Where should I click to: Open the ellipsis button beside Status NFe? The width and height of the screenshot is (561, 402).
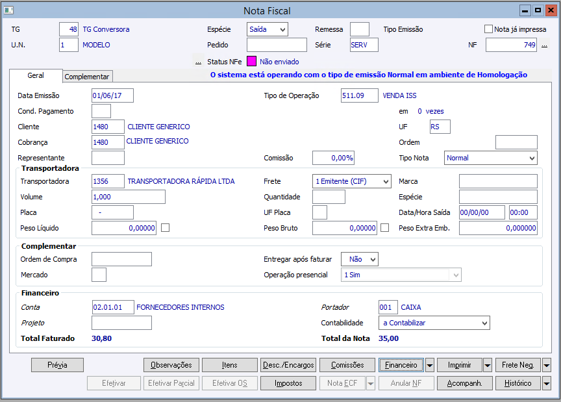point(198,62)
